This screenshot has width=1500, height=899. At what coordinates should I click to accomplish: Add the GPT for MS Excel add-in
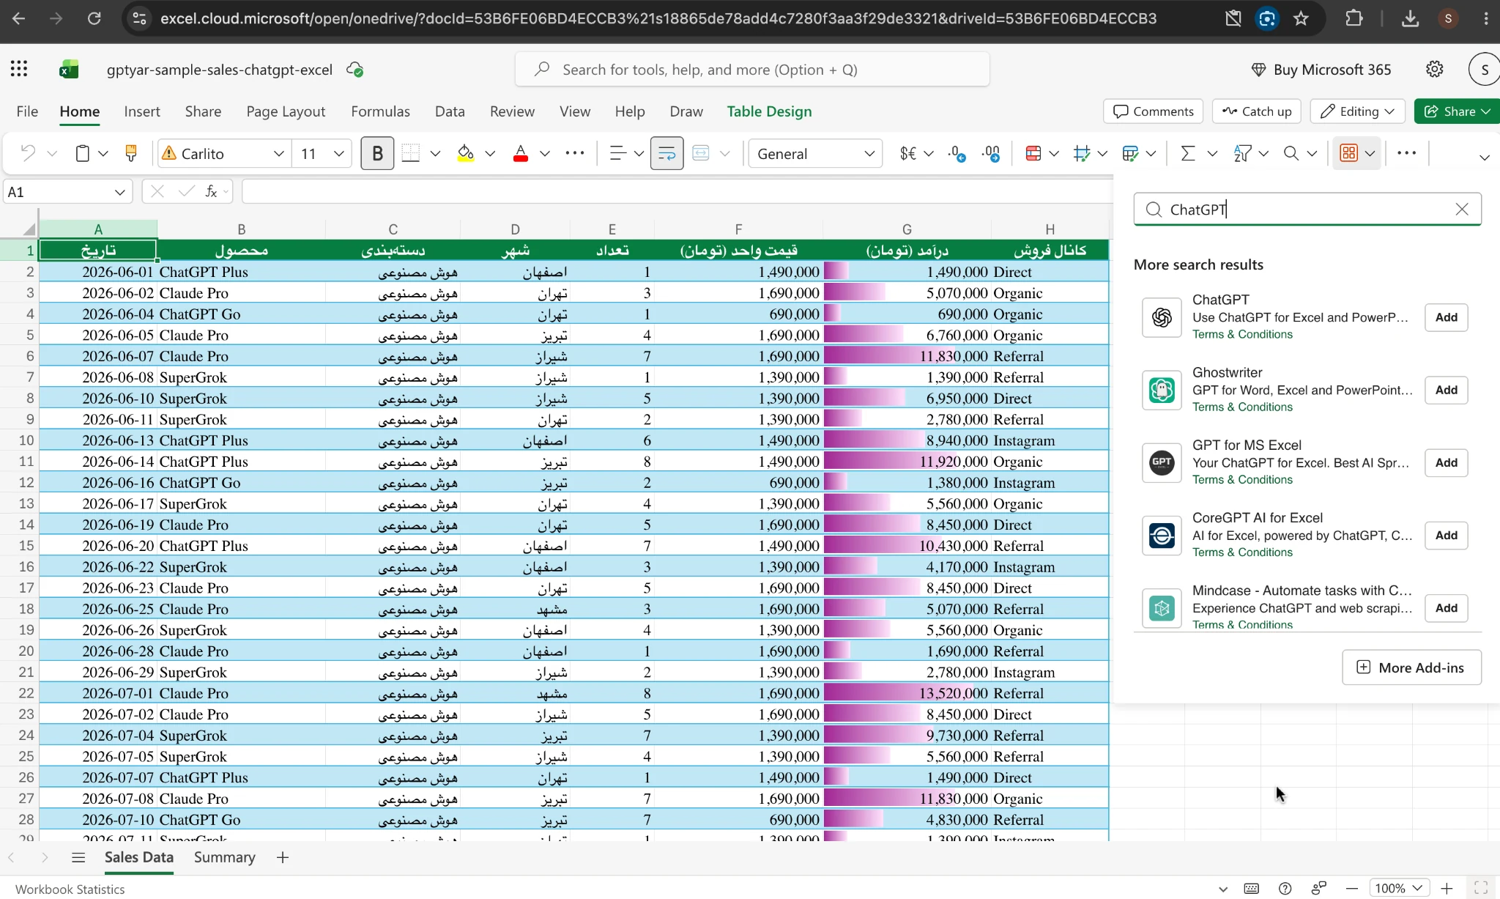tap(1446, 462)
